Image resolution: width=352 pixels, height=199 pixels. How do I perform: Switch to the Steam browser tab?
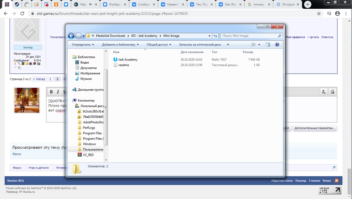(17, 4)
